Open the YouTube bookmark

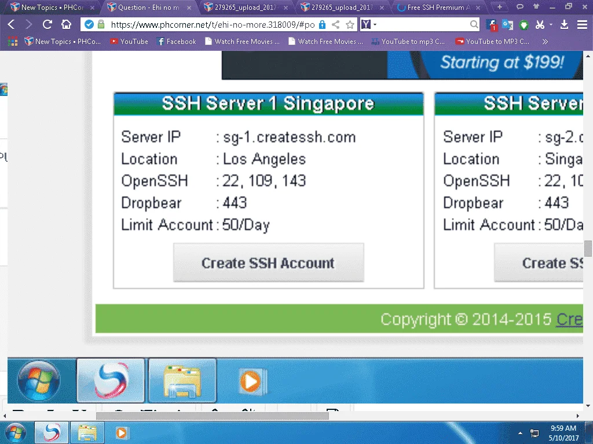pos(129,42)
